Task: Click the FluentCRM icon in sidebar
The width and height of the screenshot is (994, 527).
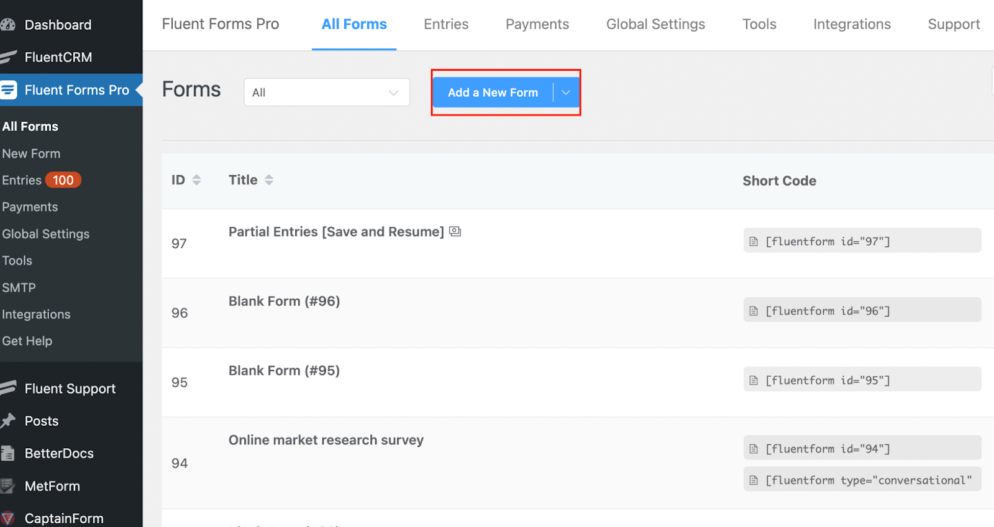Action: 7,57
